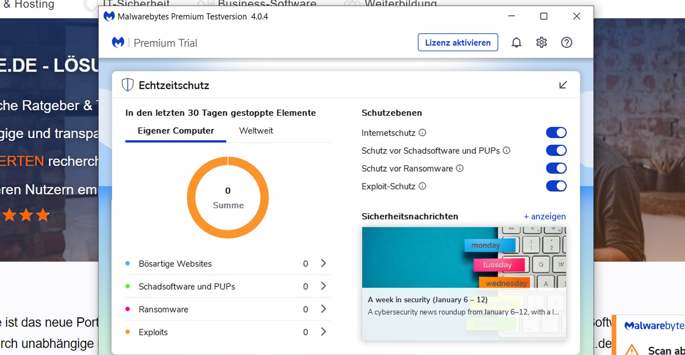Select the Eigener Computer tab
Viewport: 685px width, 355px height.
tap(176, 131)
